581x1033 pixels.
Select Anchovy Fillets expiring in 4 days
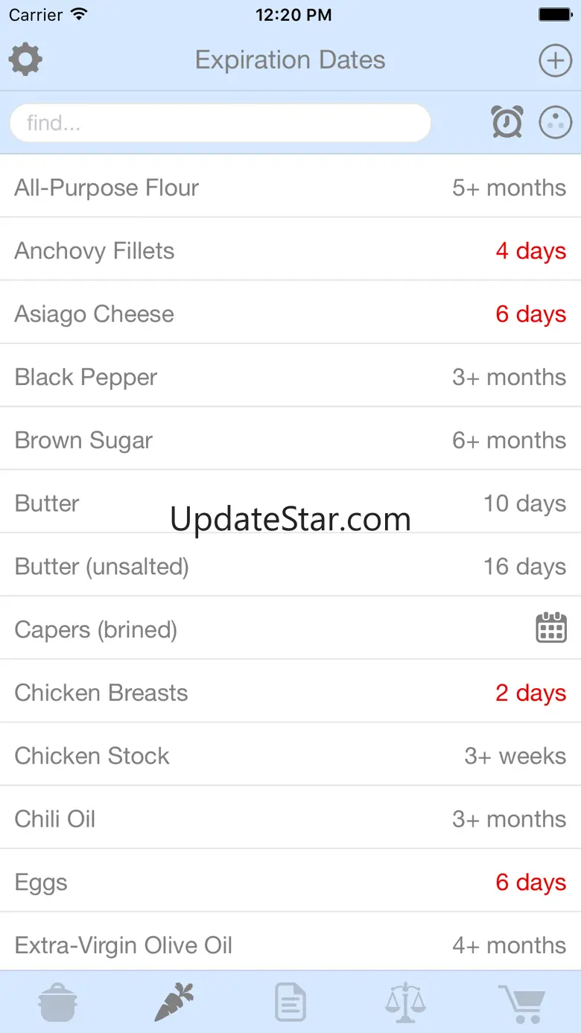290,251
